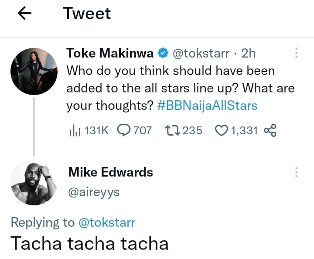Tap the blue verified badge

(163, 54)
